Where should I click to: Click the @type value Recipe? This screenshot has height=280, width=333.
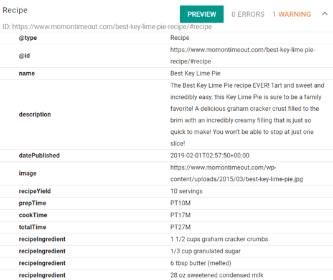click(180, 38)
